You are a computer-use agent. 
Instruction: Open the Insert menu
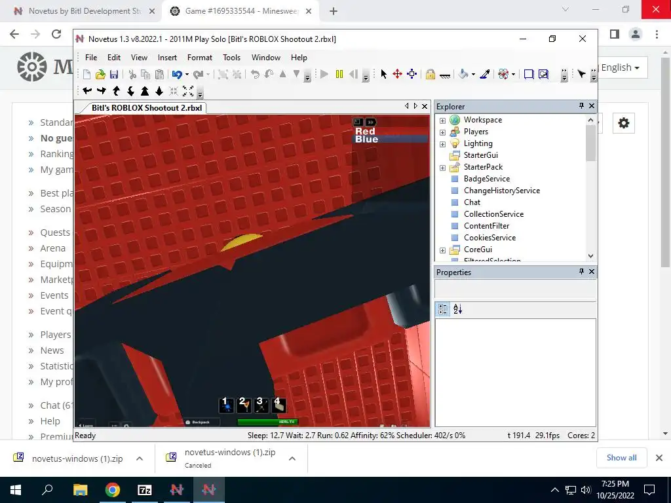coord(167,58)
